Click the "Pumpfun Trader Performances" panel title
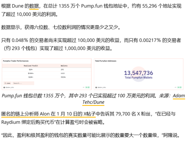The width and height of the screenshot is (191, 142). [16, 61]
